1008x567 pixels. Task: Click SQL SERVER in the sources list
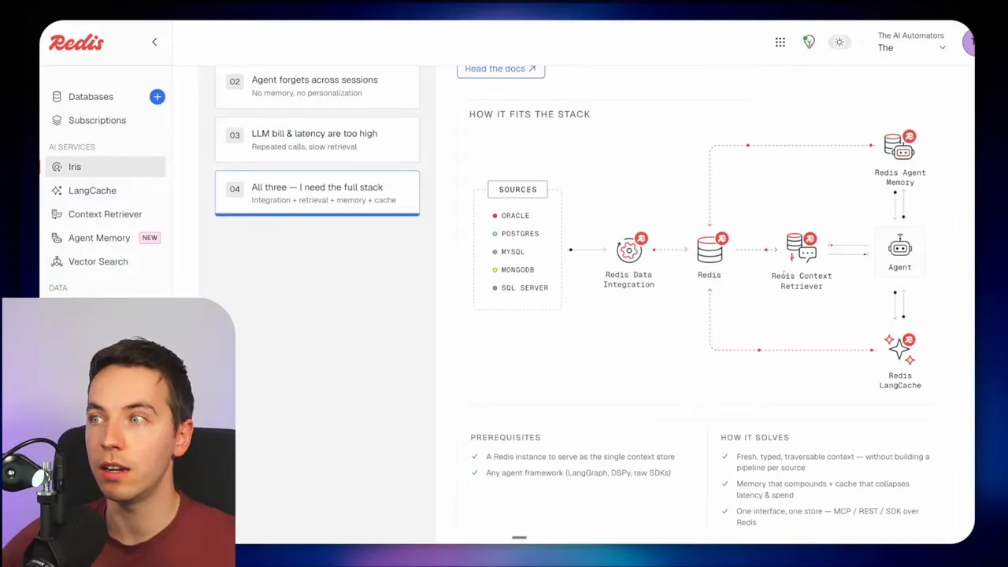pyautogui.click(x=524, y=288)
